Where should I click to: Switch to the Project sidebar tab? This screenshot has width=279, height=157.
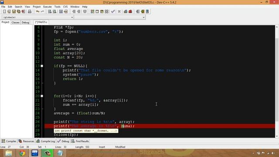click(5, 22)
